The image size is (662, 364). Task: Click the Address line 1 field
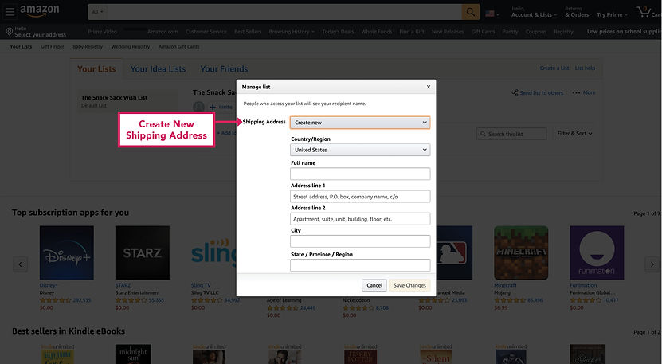[x=360, y=197]
